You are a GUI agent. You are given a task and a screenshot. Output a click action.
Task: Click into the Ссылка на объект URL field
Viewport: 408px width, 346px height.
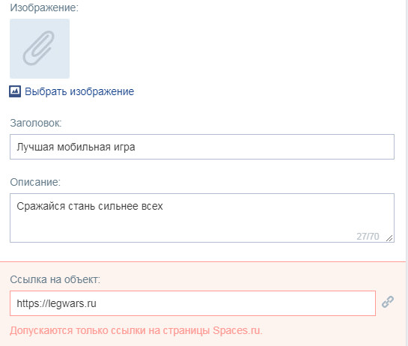coord(192,303)
